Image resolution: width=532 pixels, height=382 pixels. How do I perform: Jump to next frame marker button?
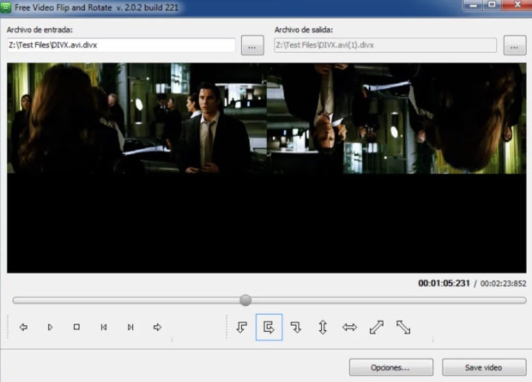pos(130,327)
